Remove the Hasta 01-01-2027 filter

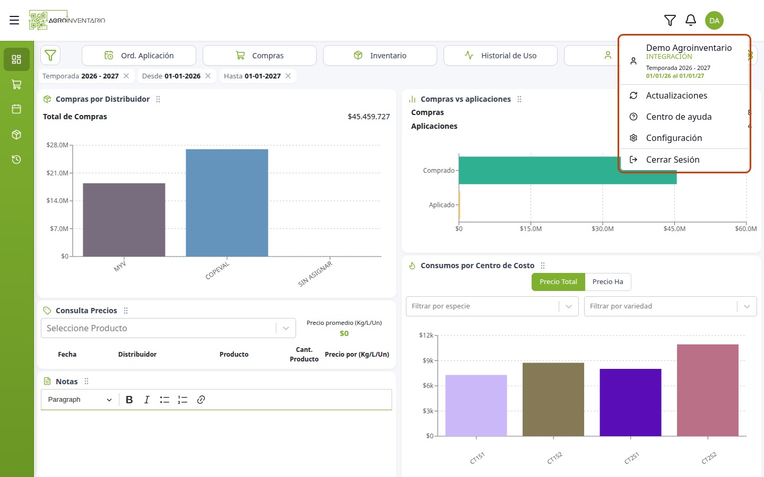coord(288,76)
